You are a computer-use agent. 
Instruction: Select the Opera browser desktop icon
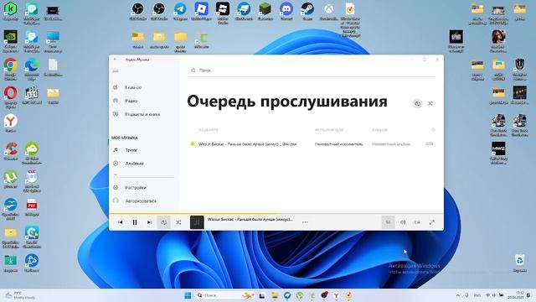click(11, 97)
